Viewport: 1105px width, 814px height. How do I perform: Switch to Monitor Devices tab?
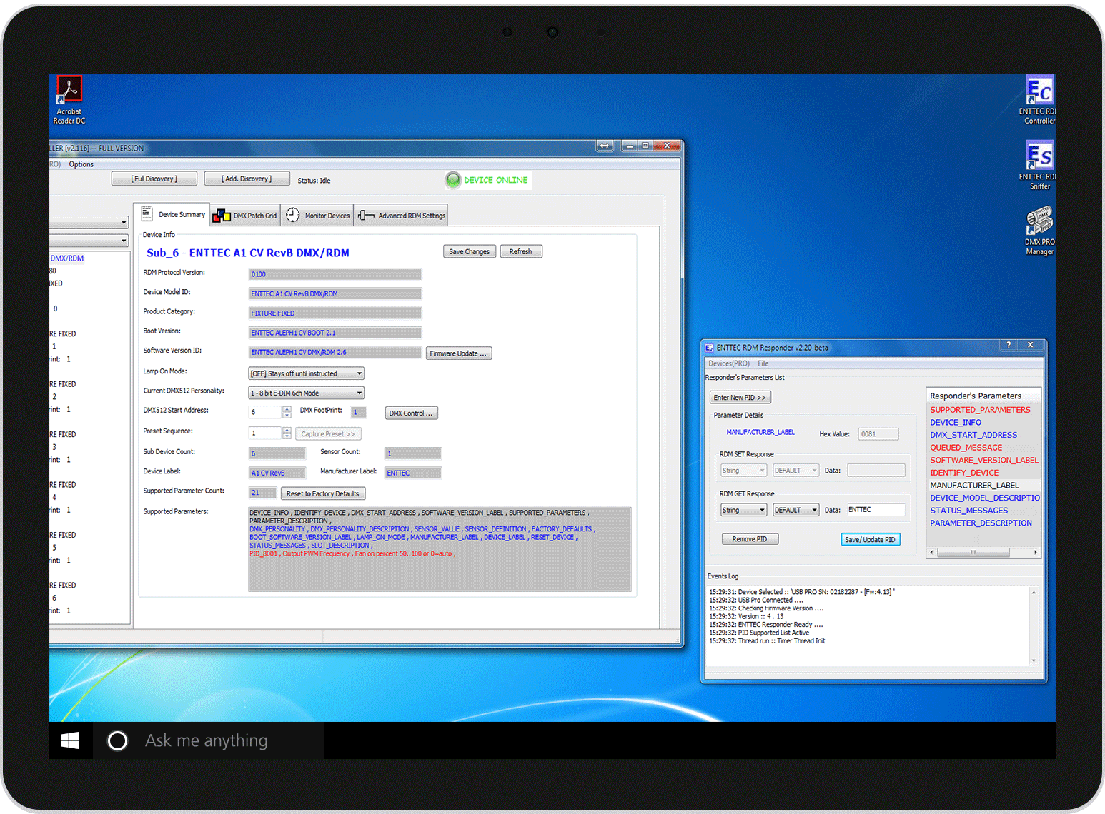317,216
